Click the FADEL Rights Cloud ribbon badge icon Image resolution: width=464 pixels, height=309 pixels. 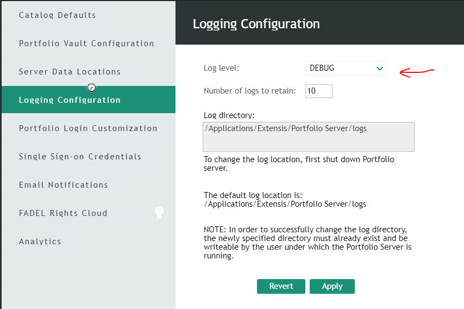(159, 213)
